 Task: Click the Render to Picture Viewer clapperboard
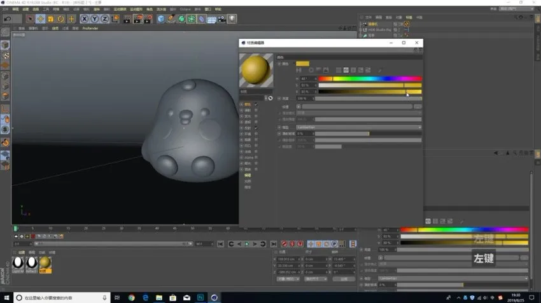[x=137, y=18]
